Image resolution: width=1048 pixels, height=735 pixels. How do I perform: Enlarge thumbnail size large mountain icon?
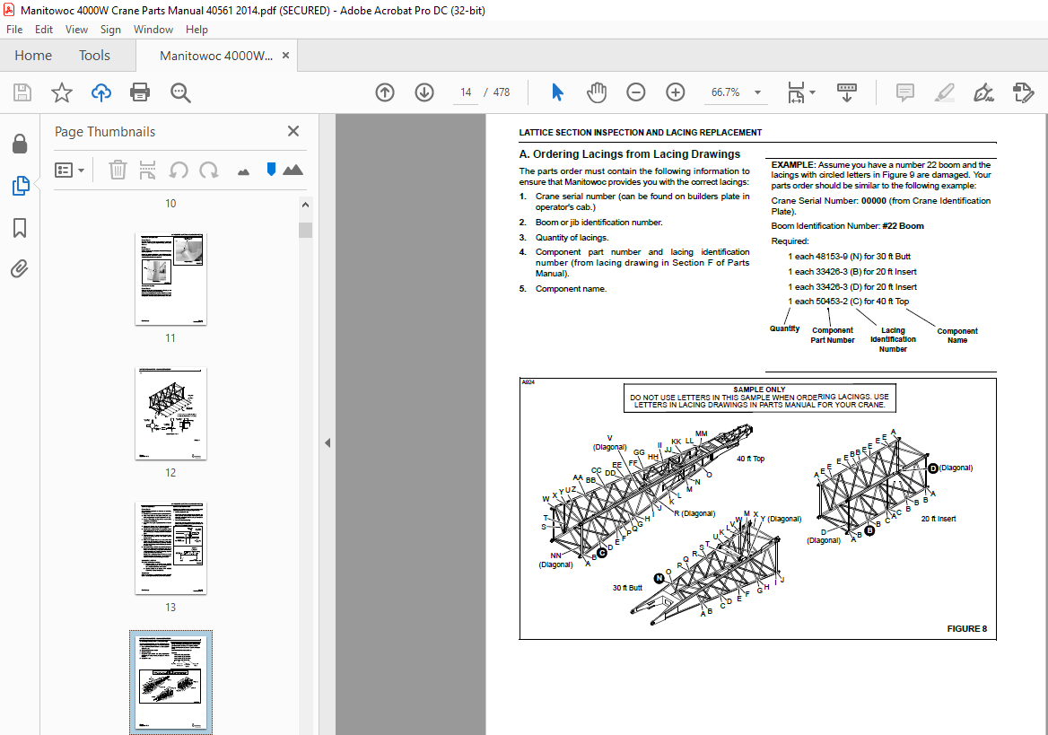click(293, 170)
